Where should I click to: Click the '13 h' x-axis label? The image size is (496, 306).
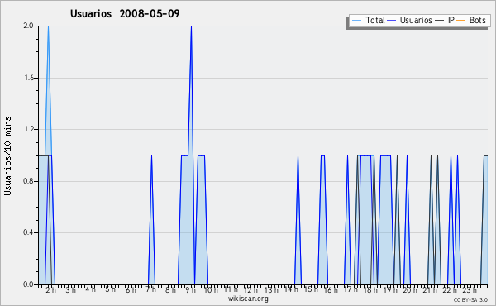coord(271,289)
